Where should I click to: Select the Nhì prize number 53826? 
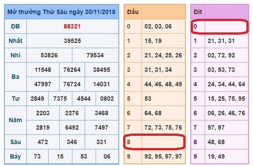pyautogui.click(x=49, y=55)
